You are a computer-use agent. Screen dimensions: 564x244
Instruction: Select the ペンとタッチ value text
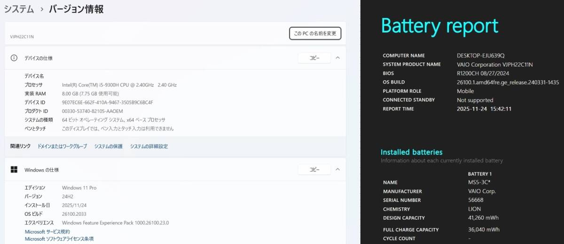coord(118,128)
